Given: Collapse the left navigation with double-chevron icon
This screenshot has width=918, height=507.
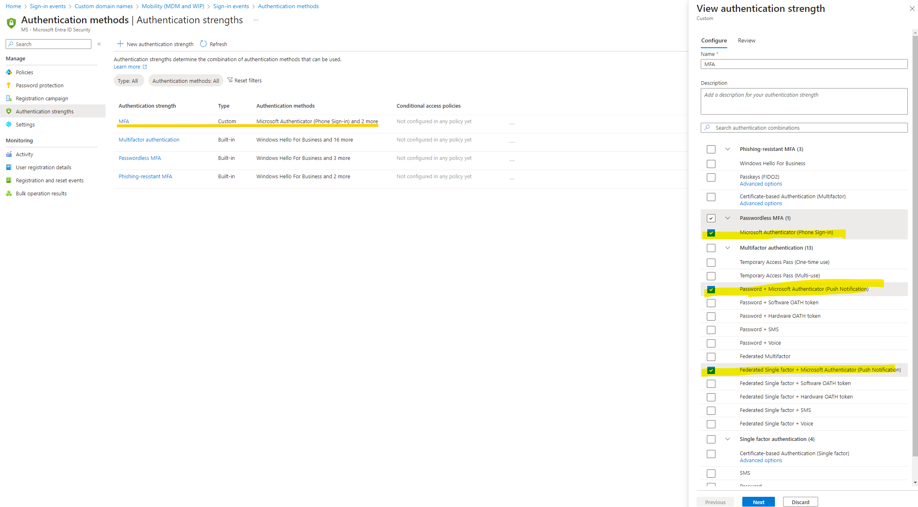Looking at the screenshot, I should pos(99,44).
